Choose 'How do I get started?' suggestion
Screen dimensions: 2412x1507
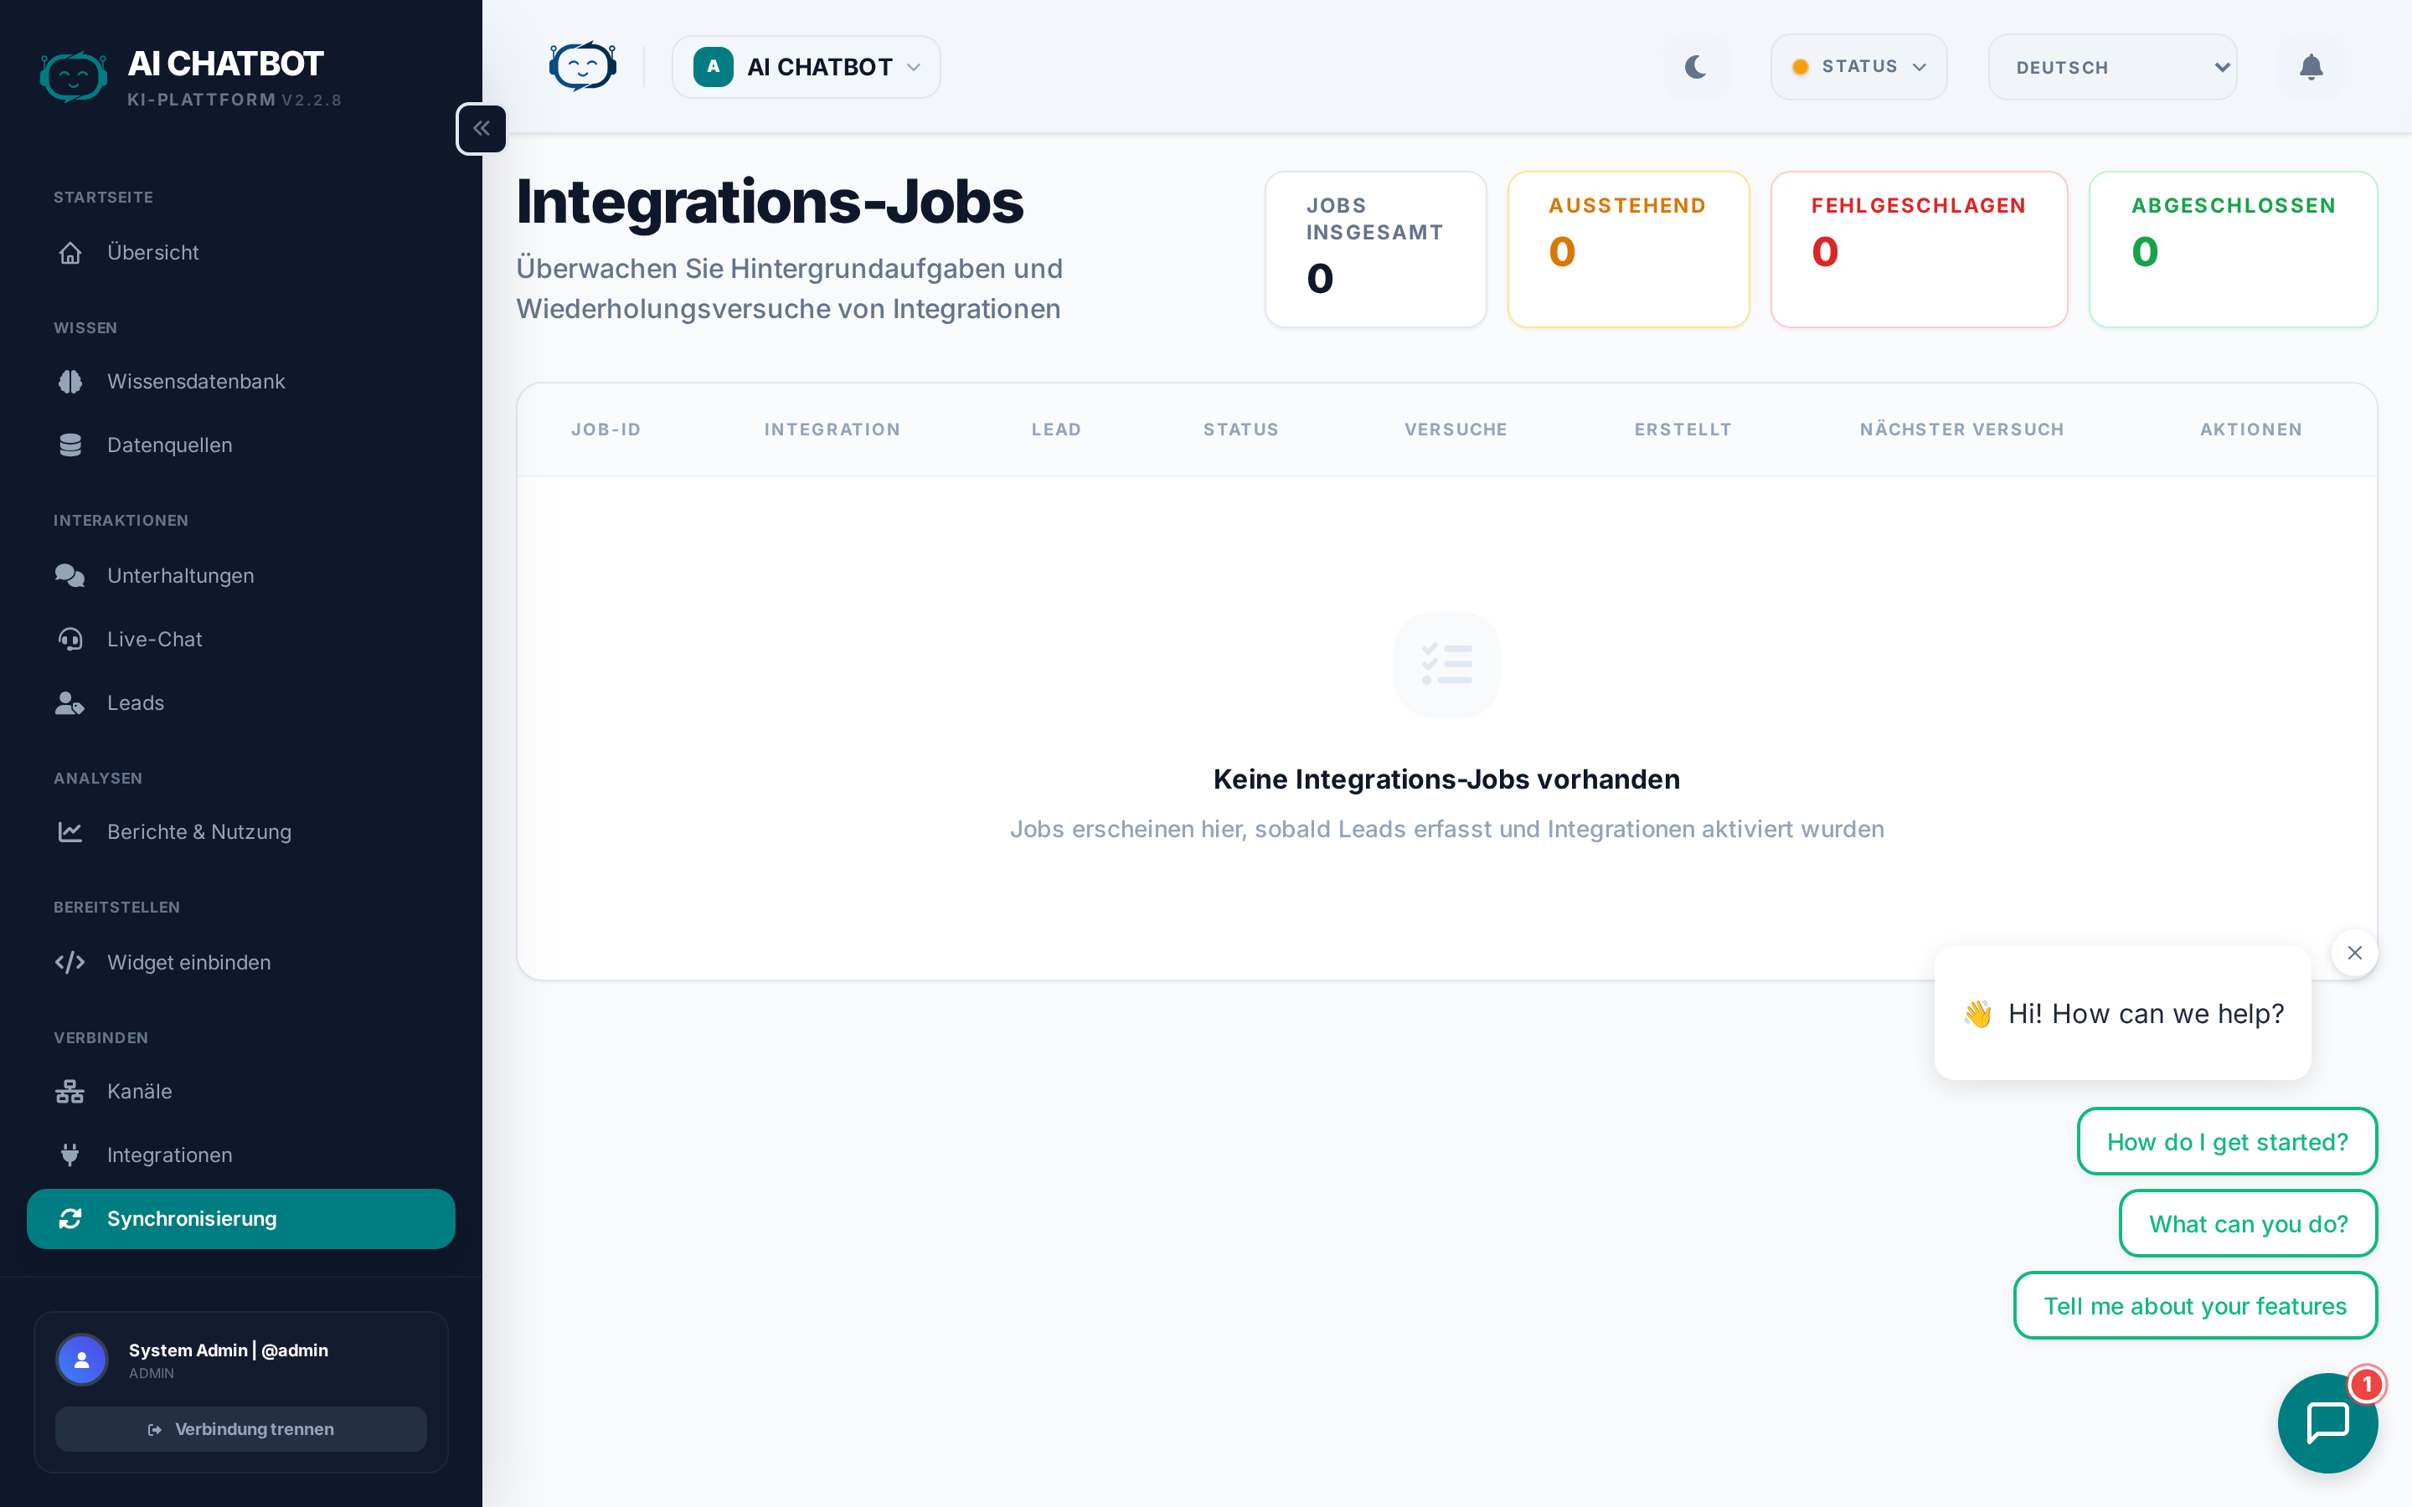[x=2227, y=1141]
